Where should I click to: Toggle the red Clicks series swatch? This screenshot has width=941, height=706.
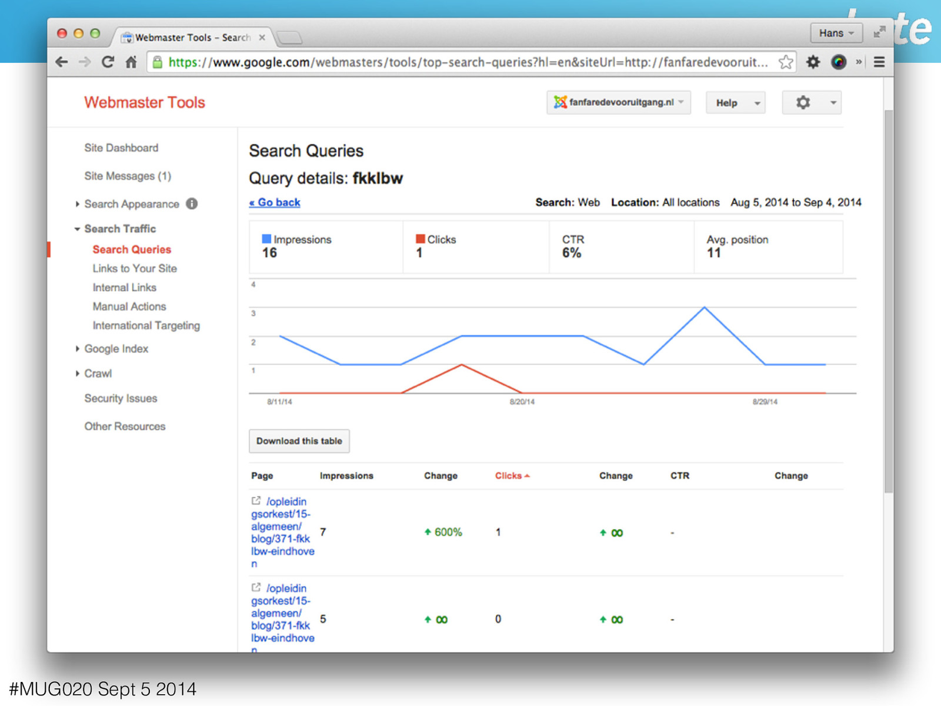click(x=421, y=239)
